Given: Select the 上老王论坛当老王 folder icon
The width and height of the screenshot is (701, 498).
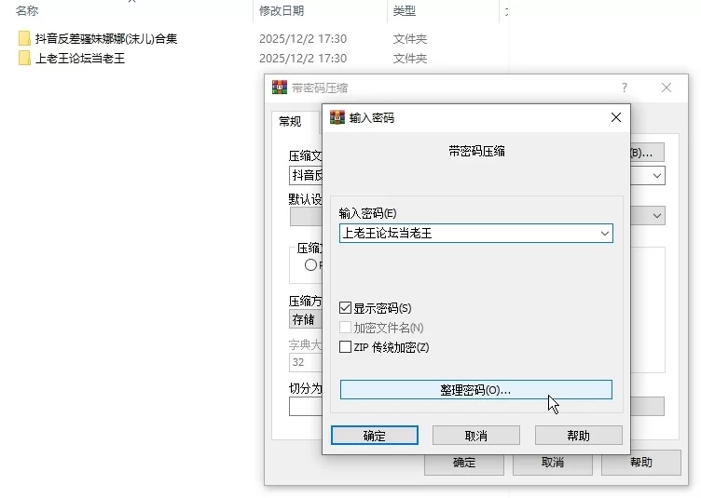Looking at the screenshot, I should [x=24, y=59].
